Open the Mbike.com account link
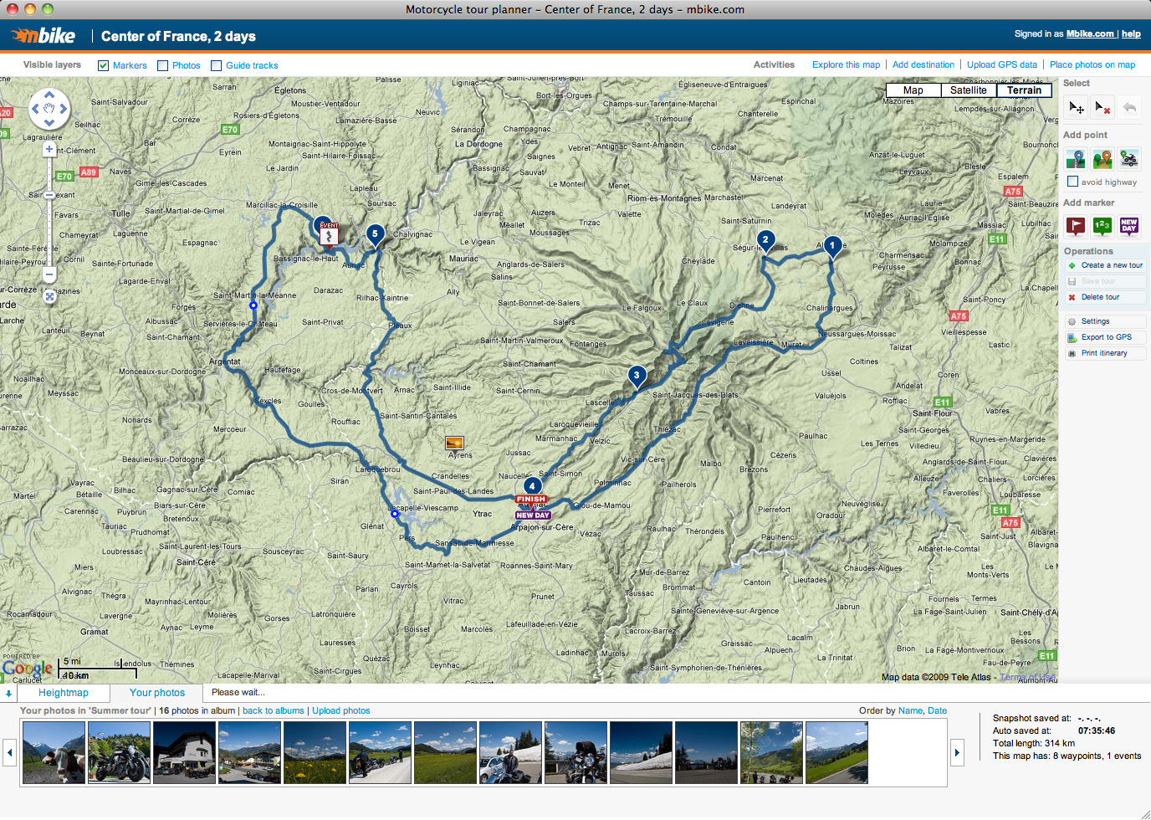1151x820 pixels. coord(1090,34)
